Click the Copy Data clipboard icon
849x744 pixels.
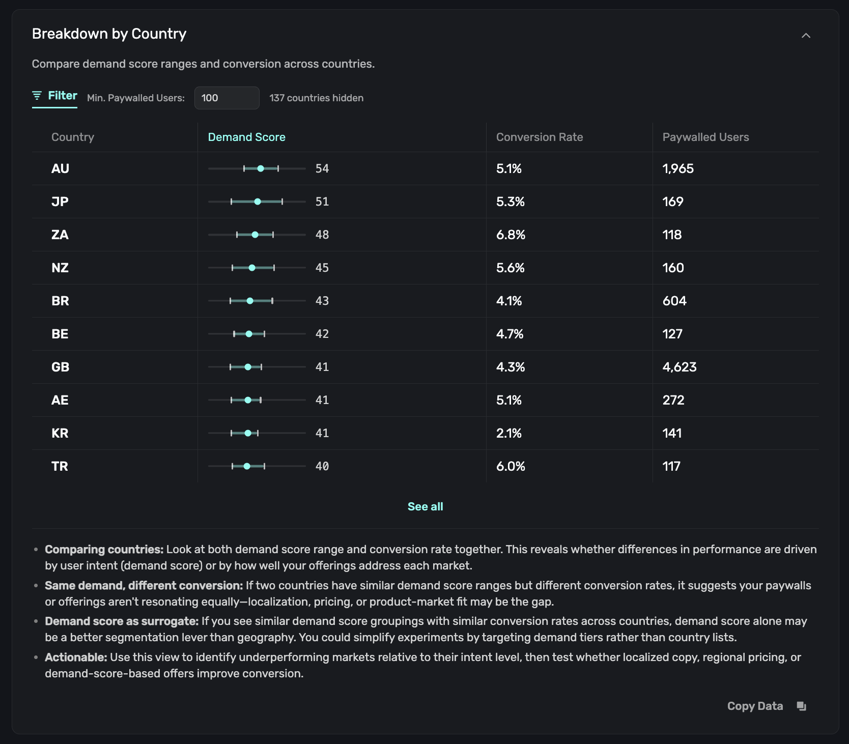pos(801,706)
